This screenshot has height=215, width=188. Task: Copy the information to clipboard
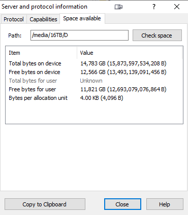(45, 204)
